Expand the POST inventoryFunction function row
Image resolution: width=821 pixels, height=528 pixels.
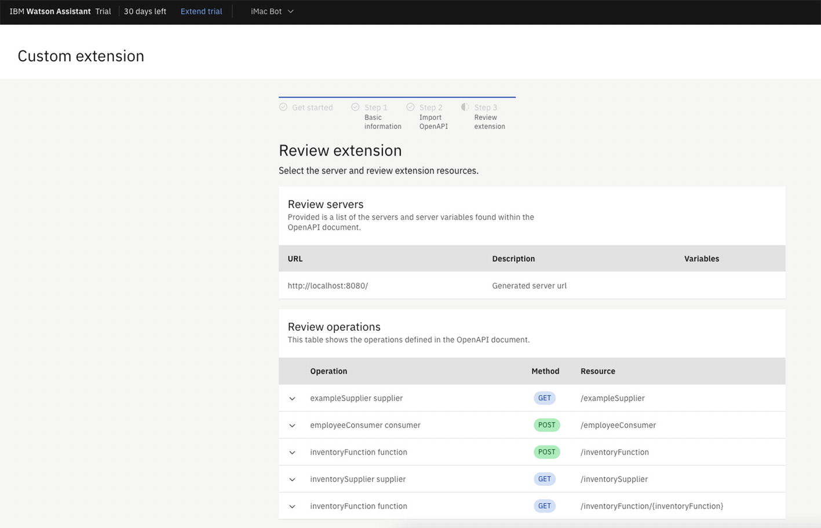(293, 453)
